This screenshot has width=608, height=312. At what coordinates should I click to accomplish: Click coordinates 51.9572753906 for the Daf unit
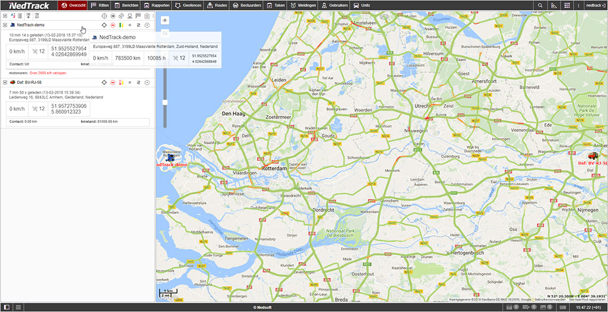pos(69,106)
